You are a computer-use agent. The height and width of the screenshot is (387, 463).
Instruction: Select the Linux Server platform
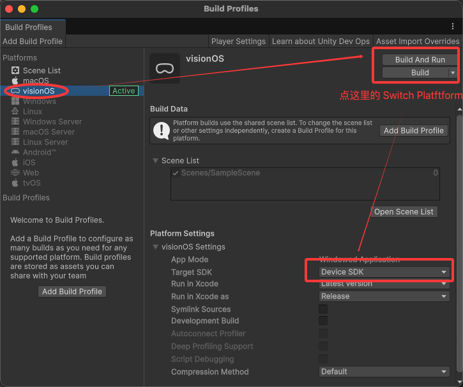72,142
